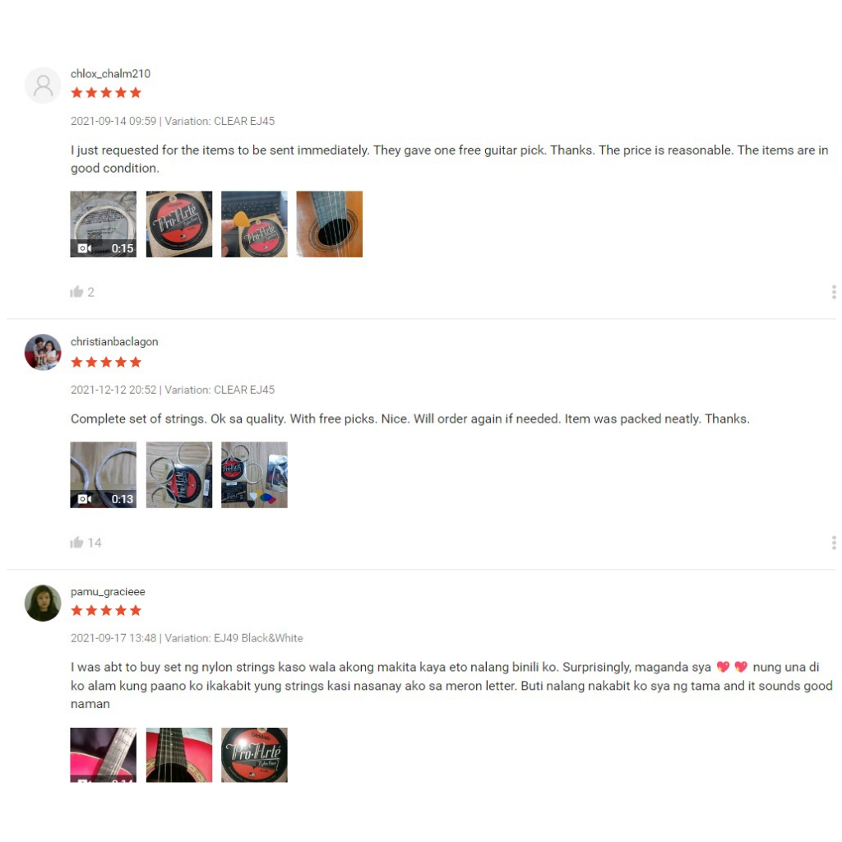Open christianbaclagon's profile picture
Screen dimensions: 842x842
43,352
